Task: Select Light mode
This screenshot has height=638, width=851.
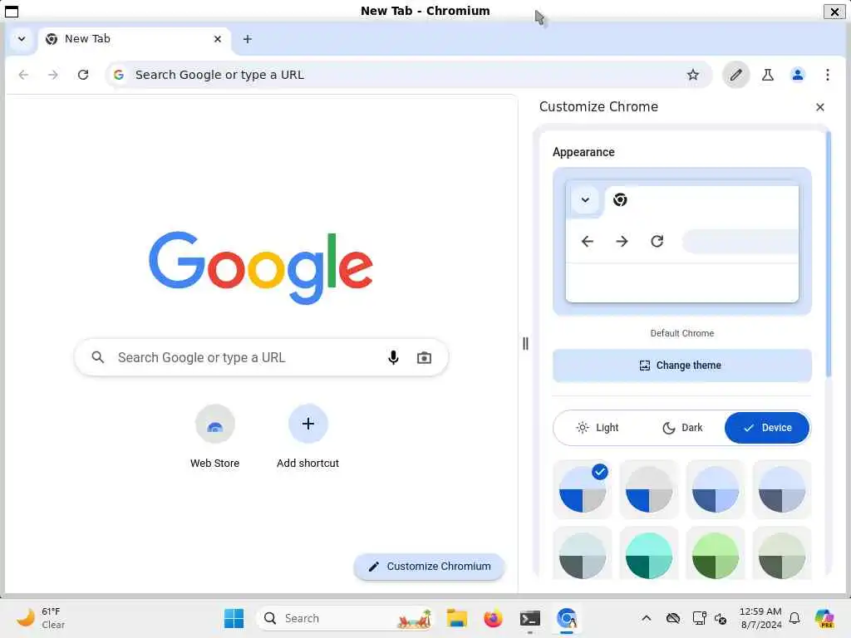Action: point(597,428)
